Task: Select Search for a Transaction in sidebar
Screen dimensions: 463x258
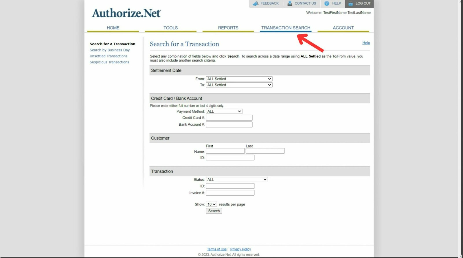Action: (x=112, y=44)
